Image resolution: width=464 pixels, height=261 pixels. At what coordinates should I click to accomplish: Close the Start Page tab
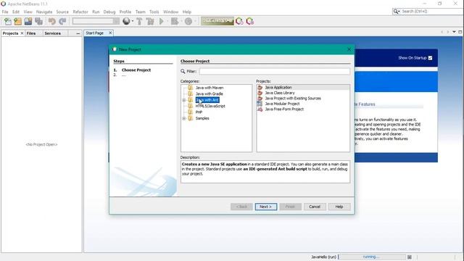point(110,33)
